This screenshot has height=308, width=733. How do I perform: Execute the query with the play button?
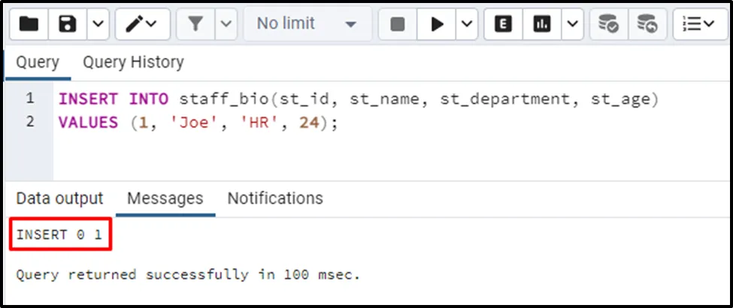point(438,25)
